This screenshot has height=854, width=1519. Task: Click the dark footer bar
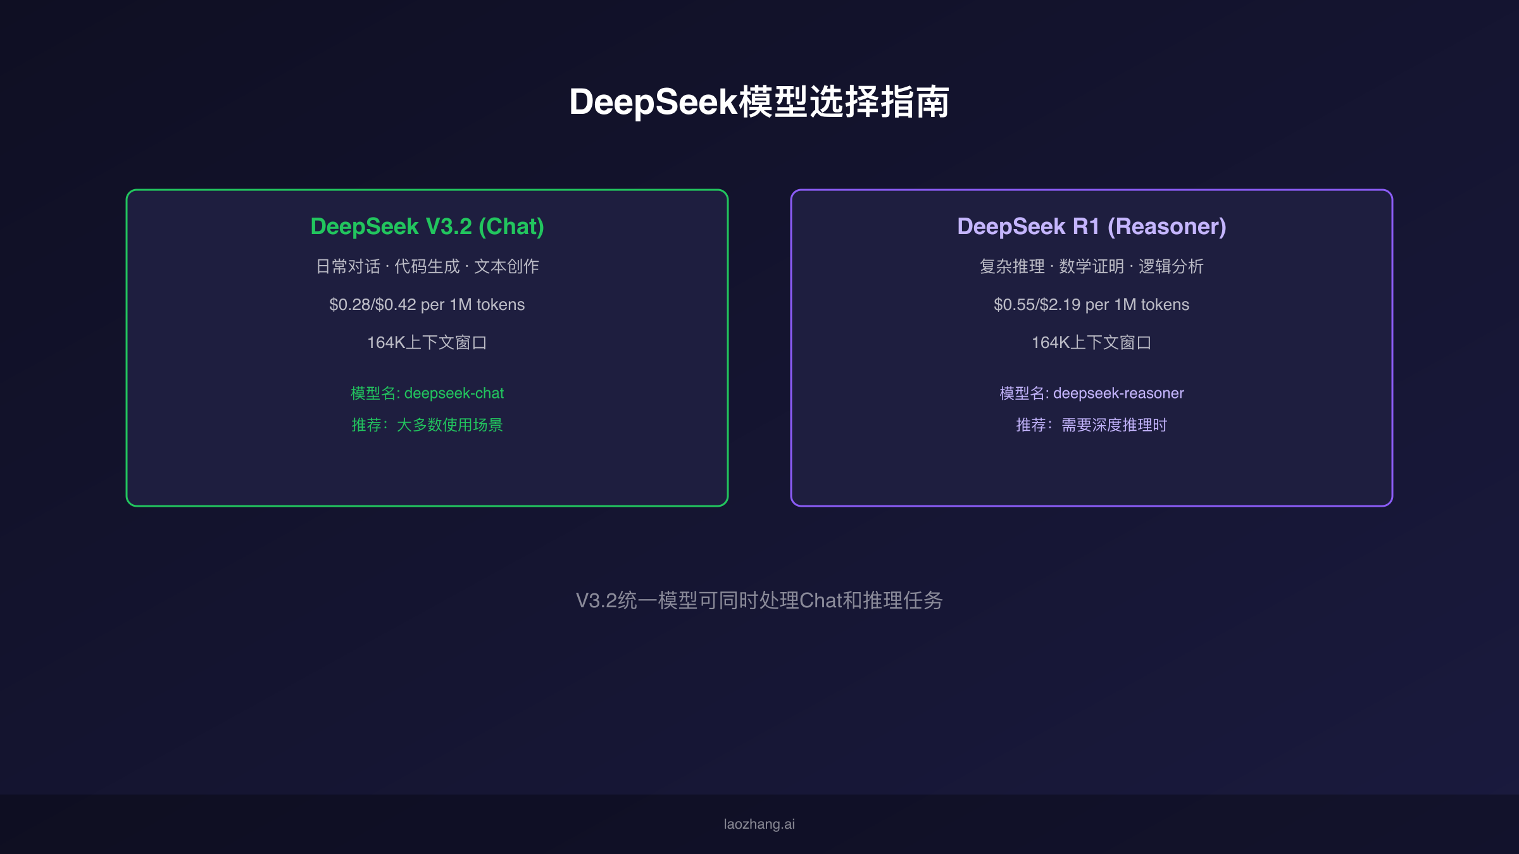pos(380,824)
